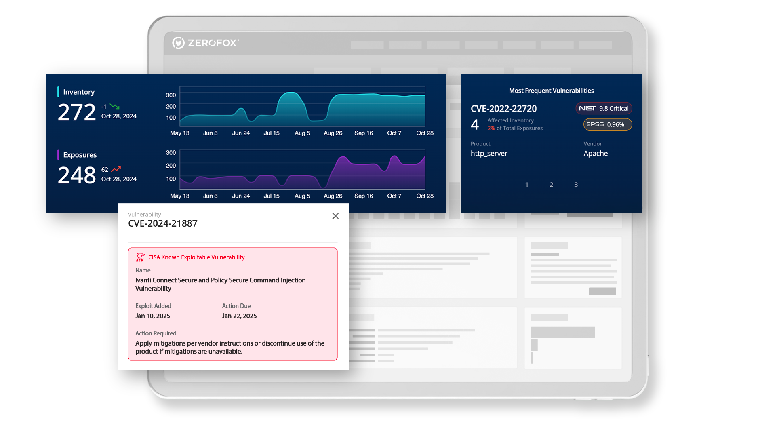Click the 'Most Frequent Vulnerabilities' heading

551,91
